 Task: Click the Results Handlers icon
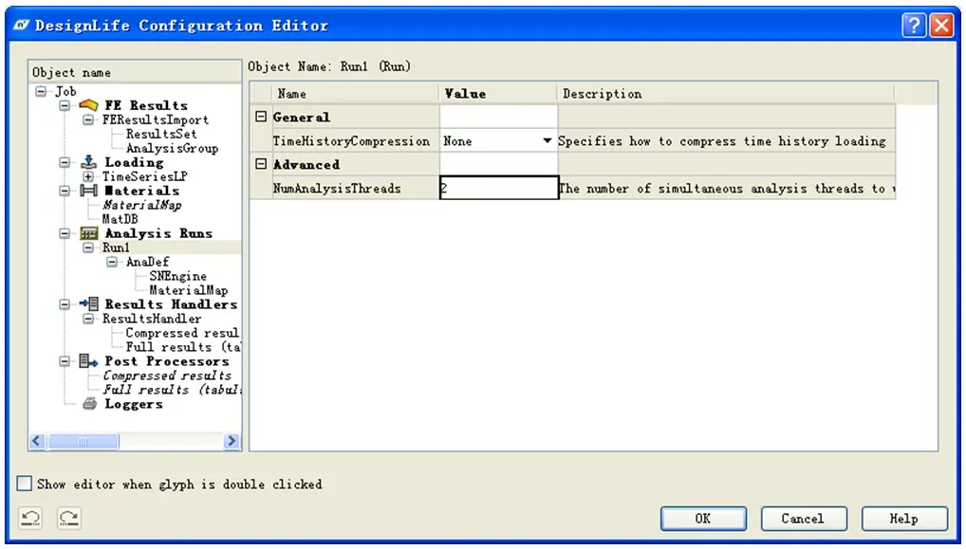[x=88, y=304]
